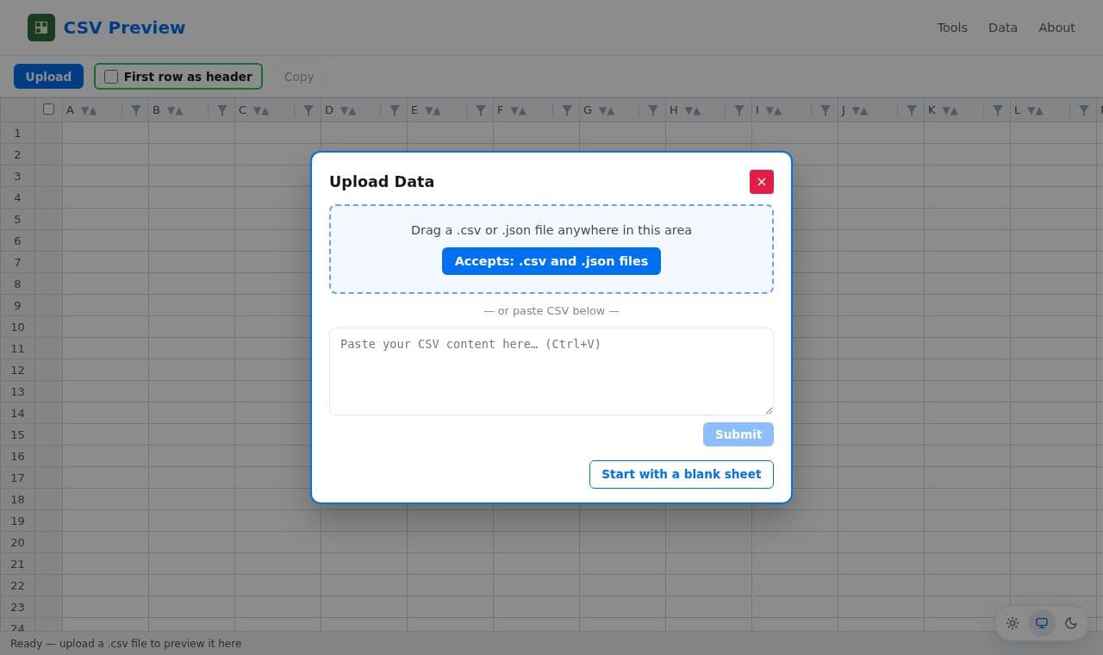Image resolution: width=1103 pixels, height=655 pixels.
Task: Tick the select-all checkbox in grid header
Action: click(48, 109)
